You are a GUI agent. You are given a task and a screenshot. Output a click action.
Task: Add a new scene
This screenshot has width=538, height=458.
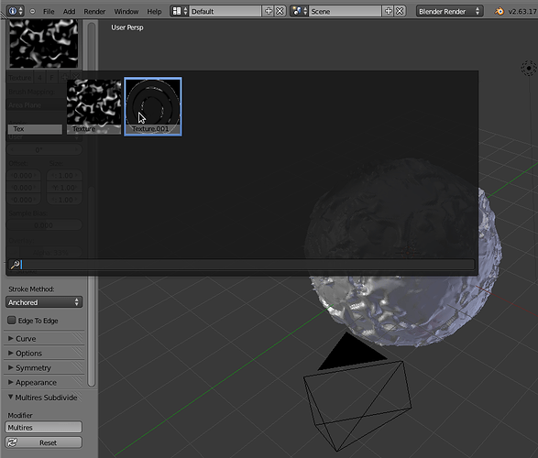[x=388, y=11]
